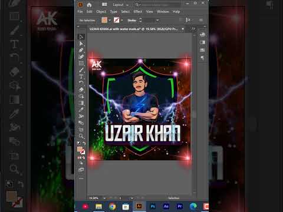This screenshot has width=283, height=212.
Task: Expand the control bar fill dropdown arrow
Action: pyautogui.click(x=110, y=20)
